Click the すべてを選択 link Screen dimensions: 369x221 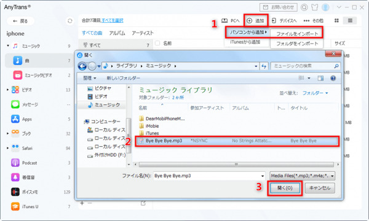tap(113, 20)
